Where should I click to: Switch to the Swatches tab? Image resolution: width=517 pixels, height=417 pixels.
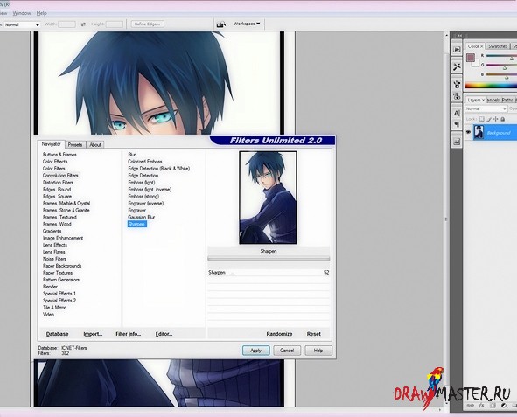[x=498, y=46]
